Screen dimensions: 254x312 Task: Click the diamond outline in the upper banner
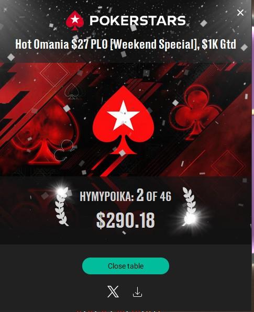[x=54, y=73]
